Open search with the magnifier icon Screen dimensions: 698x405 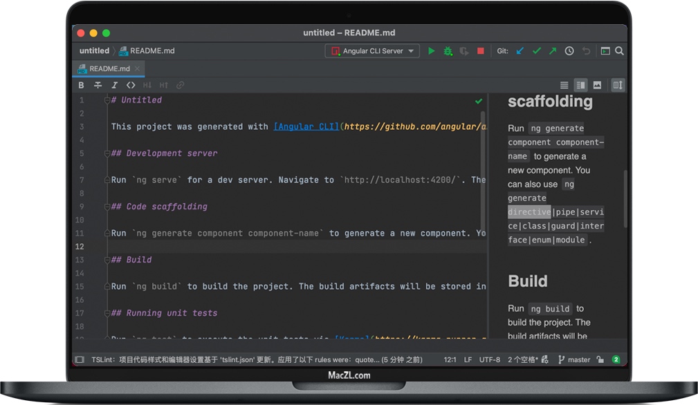click(x=618, y=50)
